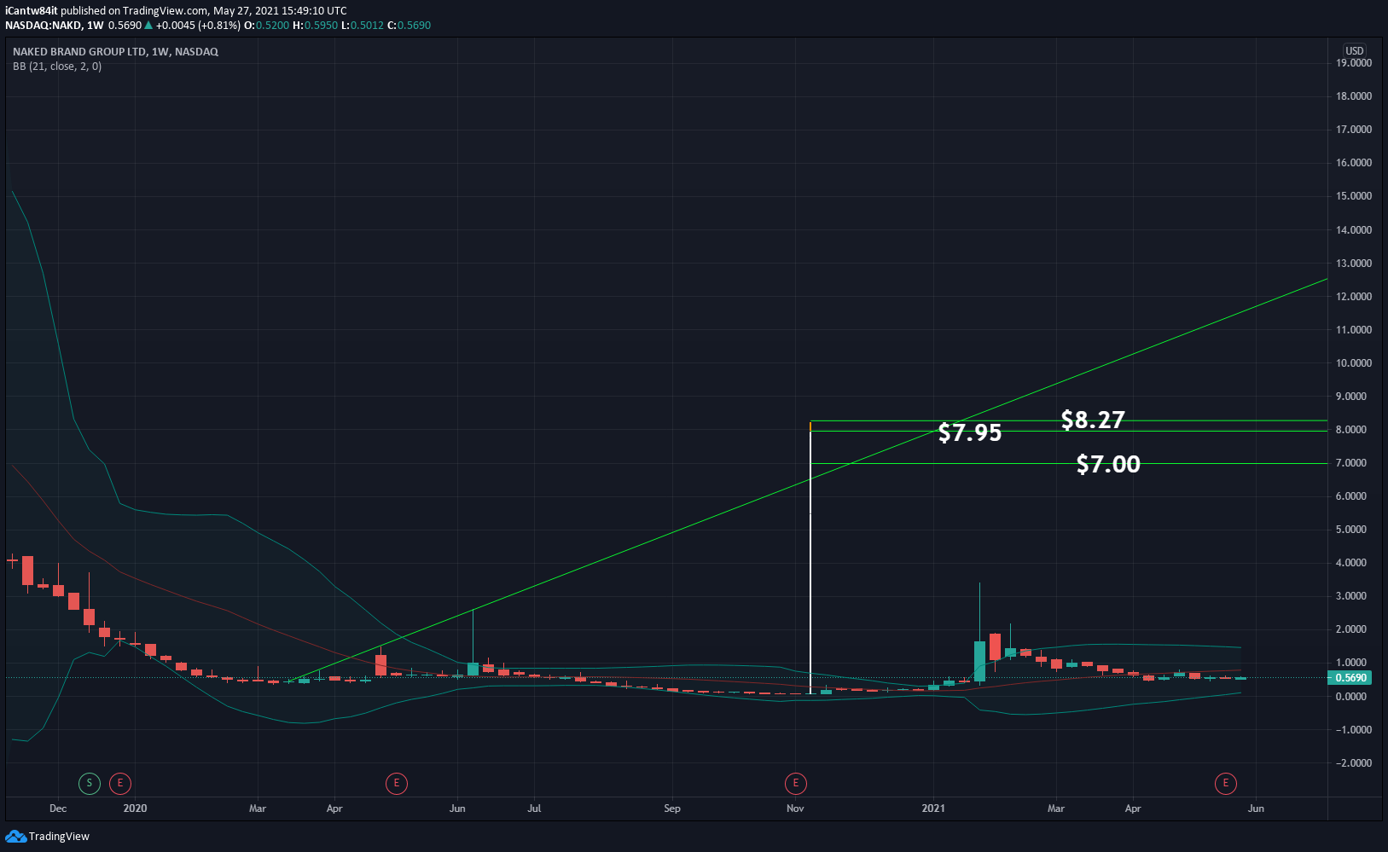1388x852 pixels.
Task: Click the −2.0000 price axis label
Action: 1354,763
